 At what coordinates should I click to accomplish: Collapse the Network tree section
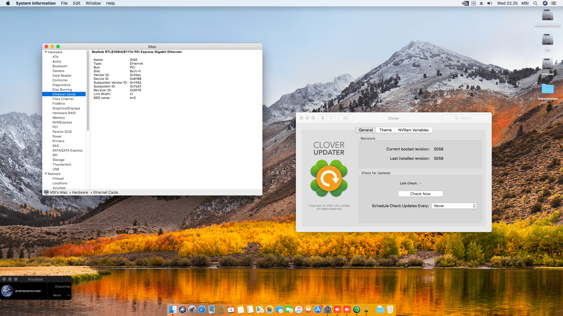pyautogui.click(x=46, y=174)
